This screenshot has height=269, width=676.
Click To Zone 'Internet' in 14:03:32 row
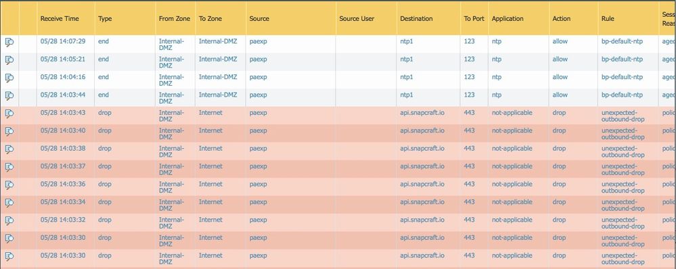(210, 220)
